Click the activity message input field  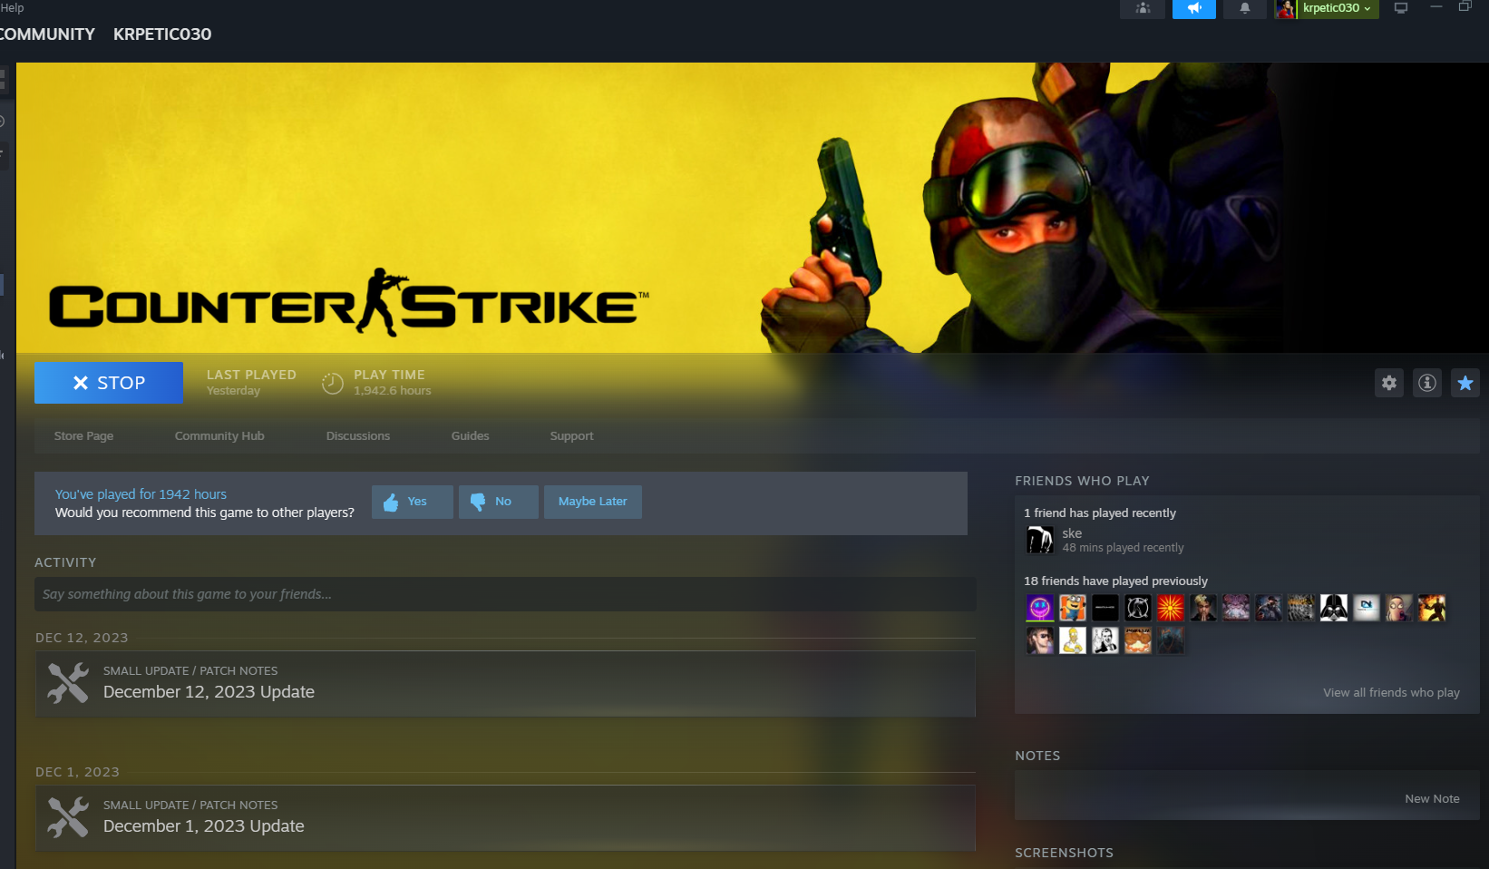pyautogui.click(x=505, y=594)
